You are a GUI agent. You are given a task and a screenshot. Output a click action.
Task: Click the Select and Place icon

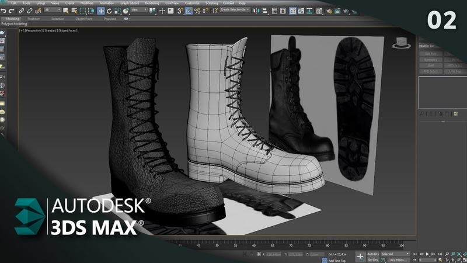click(x=126, y=11)
